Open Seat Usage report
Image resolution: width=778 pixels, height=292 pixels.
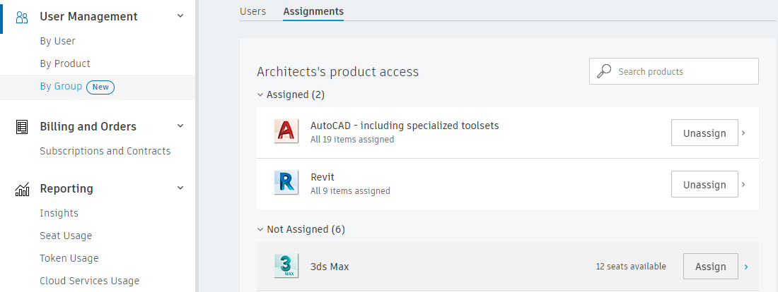click(66, 236)
